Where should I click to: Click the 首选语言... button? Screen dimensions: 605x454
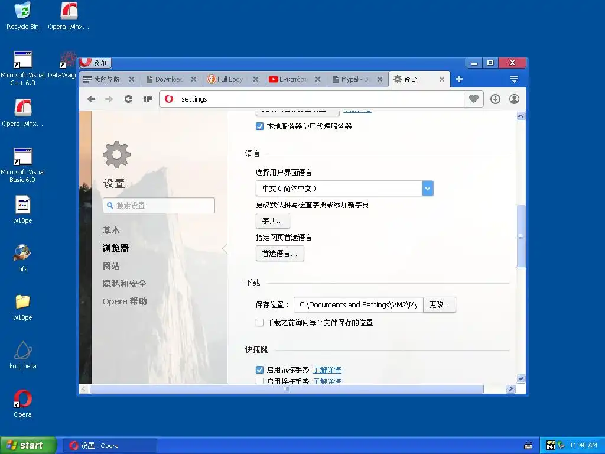pyautogui.click(x=279, y=254)
